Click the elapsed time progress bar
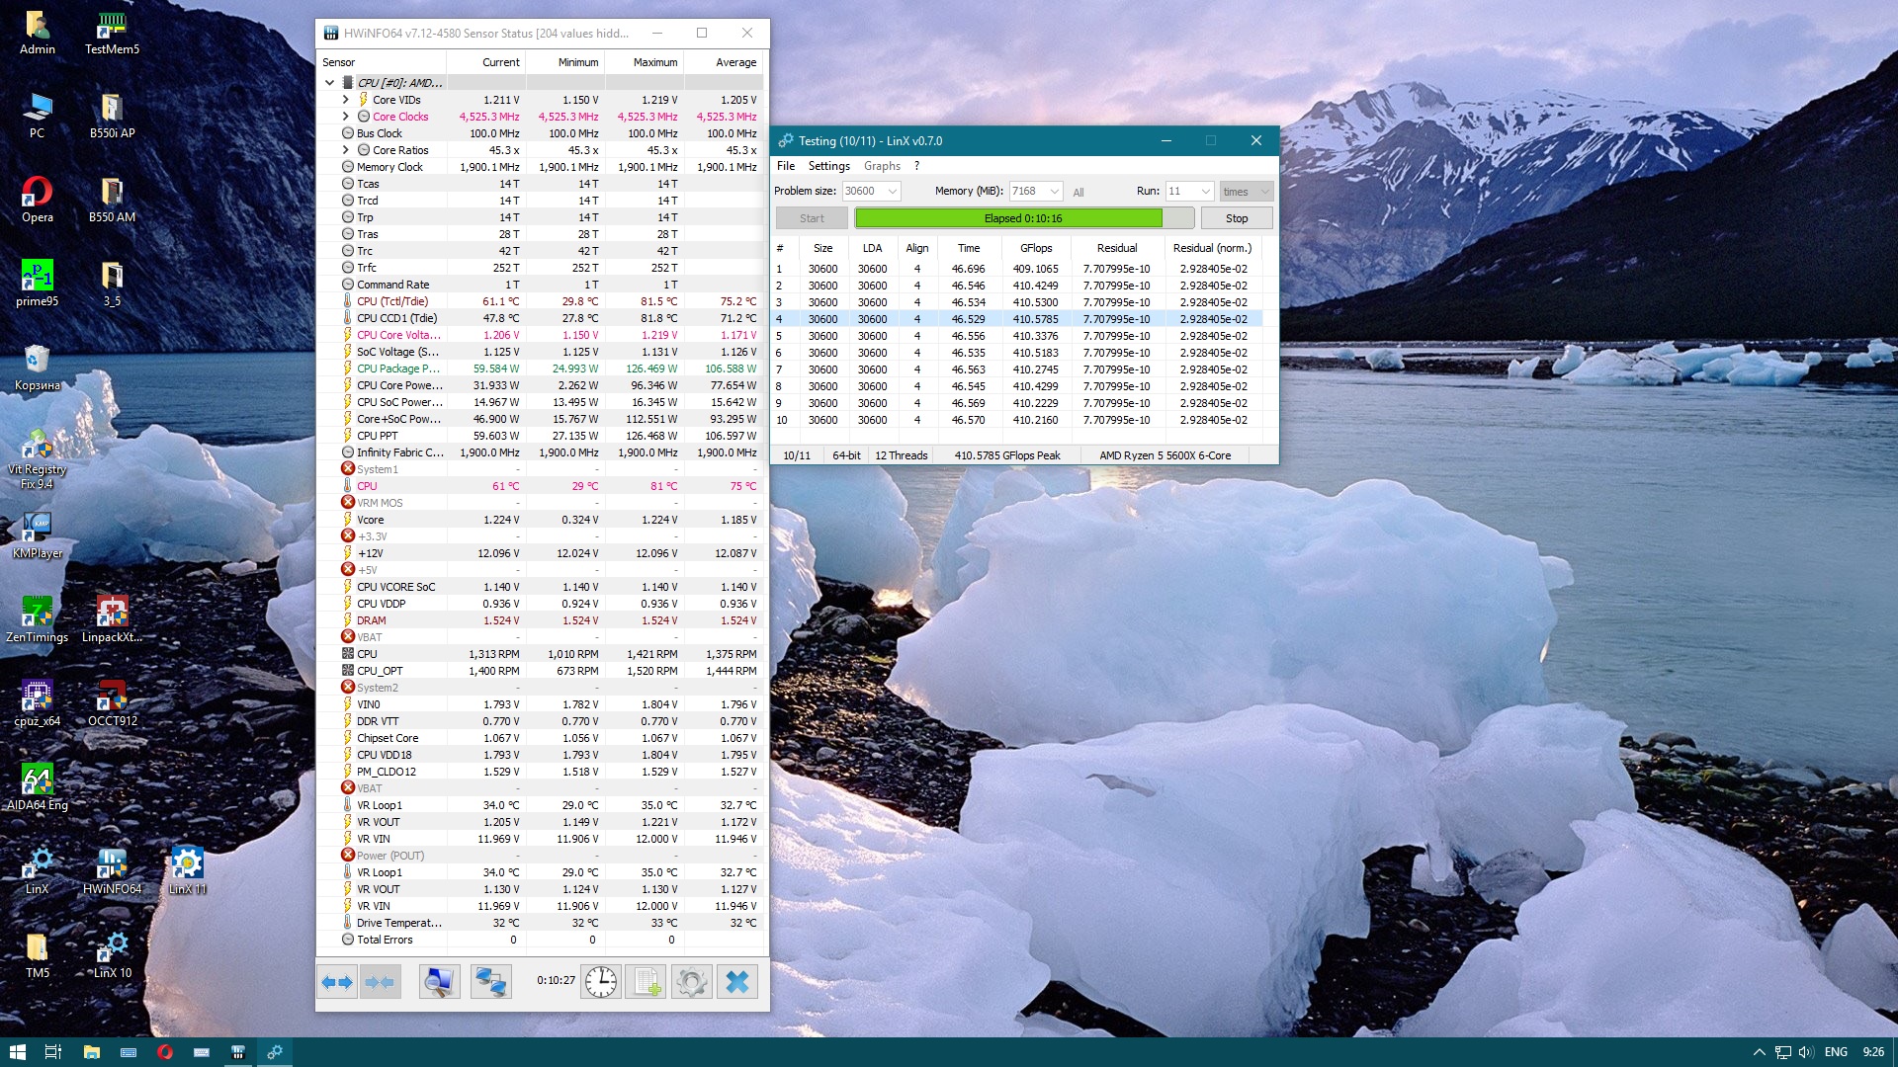This screenshot has width=1898, height=1067. 1022,218
